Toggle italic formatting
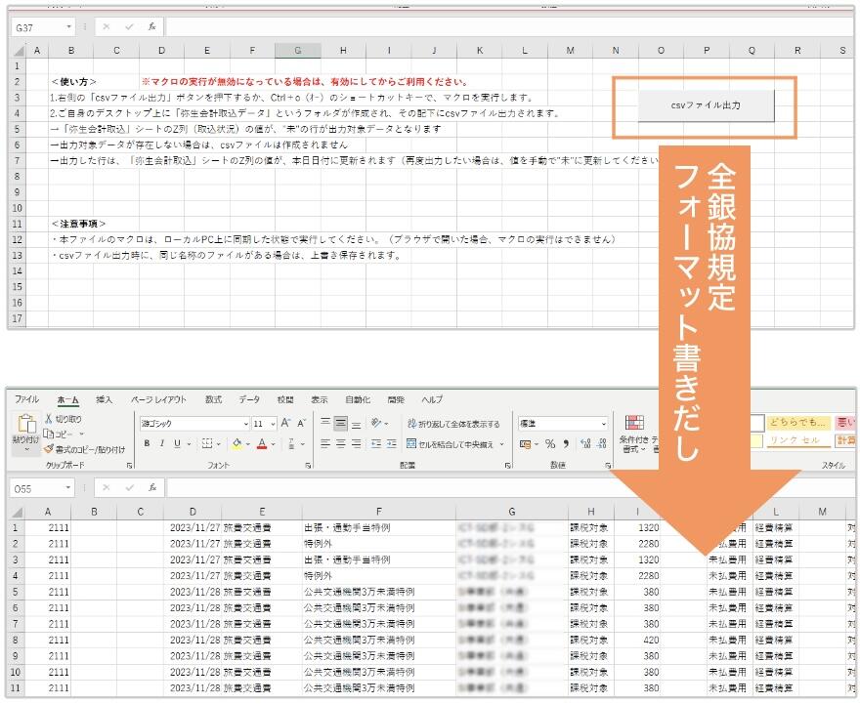860x704 pixels. [162, 443]
